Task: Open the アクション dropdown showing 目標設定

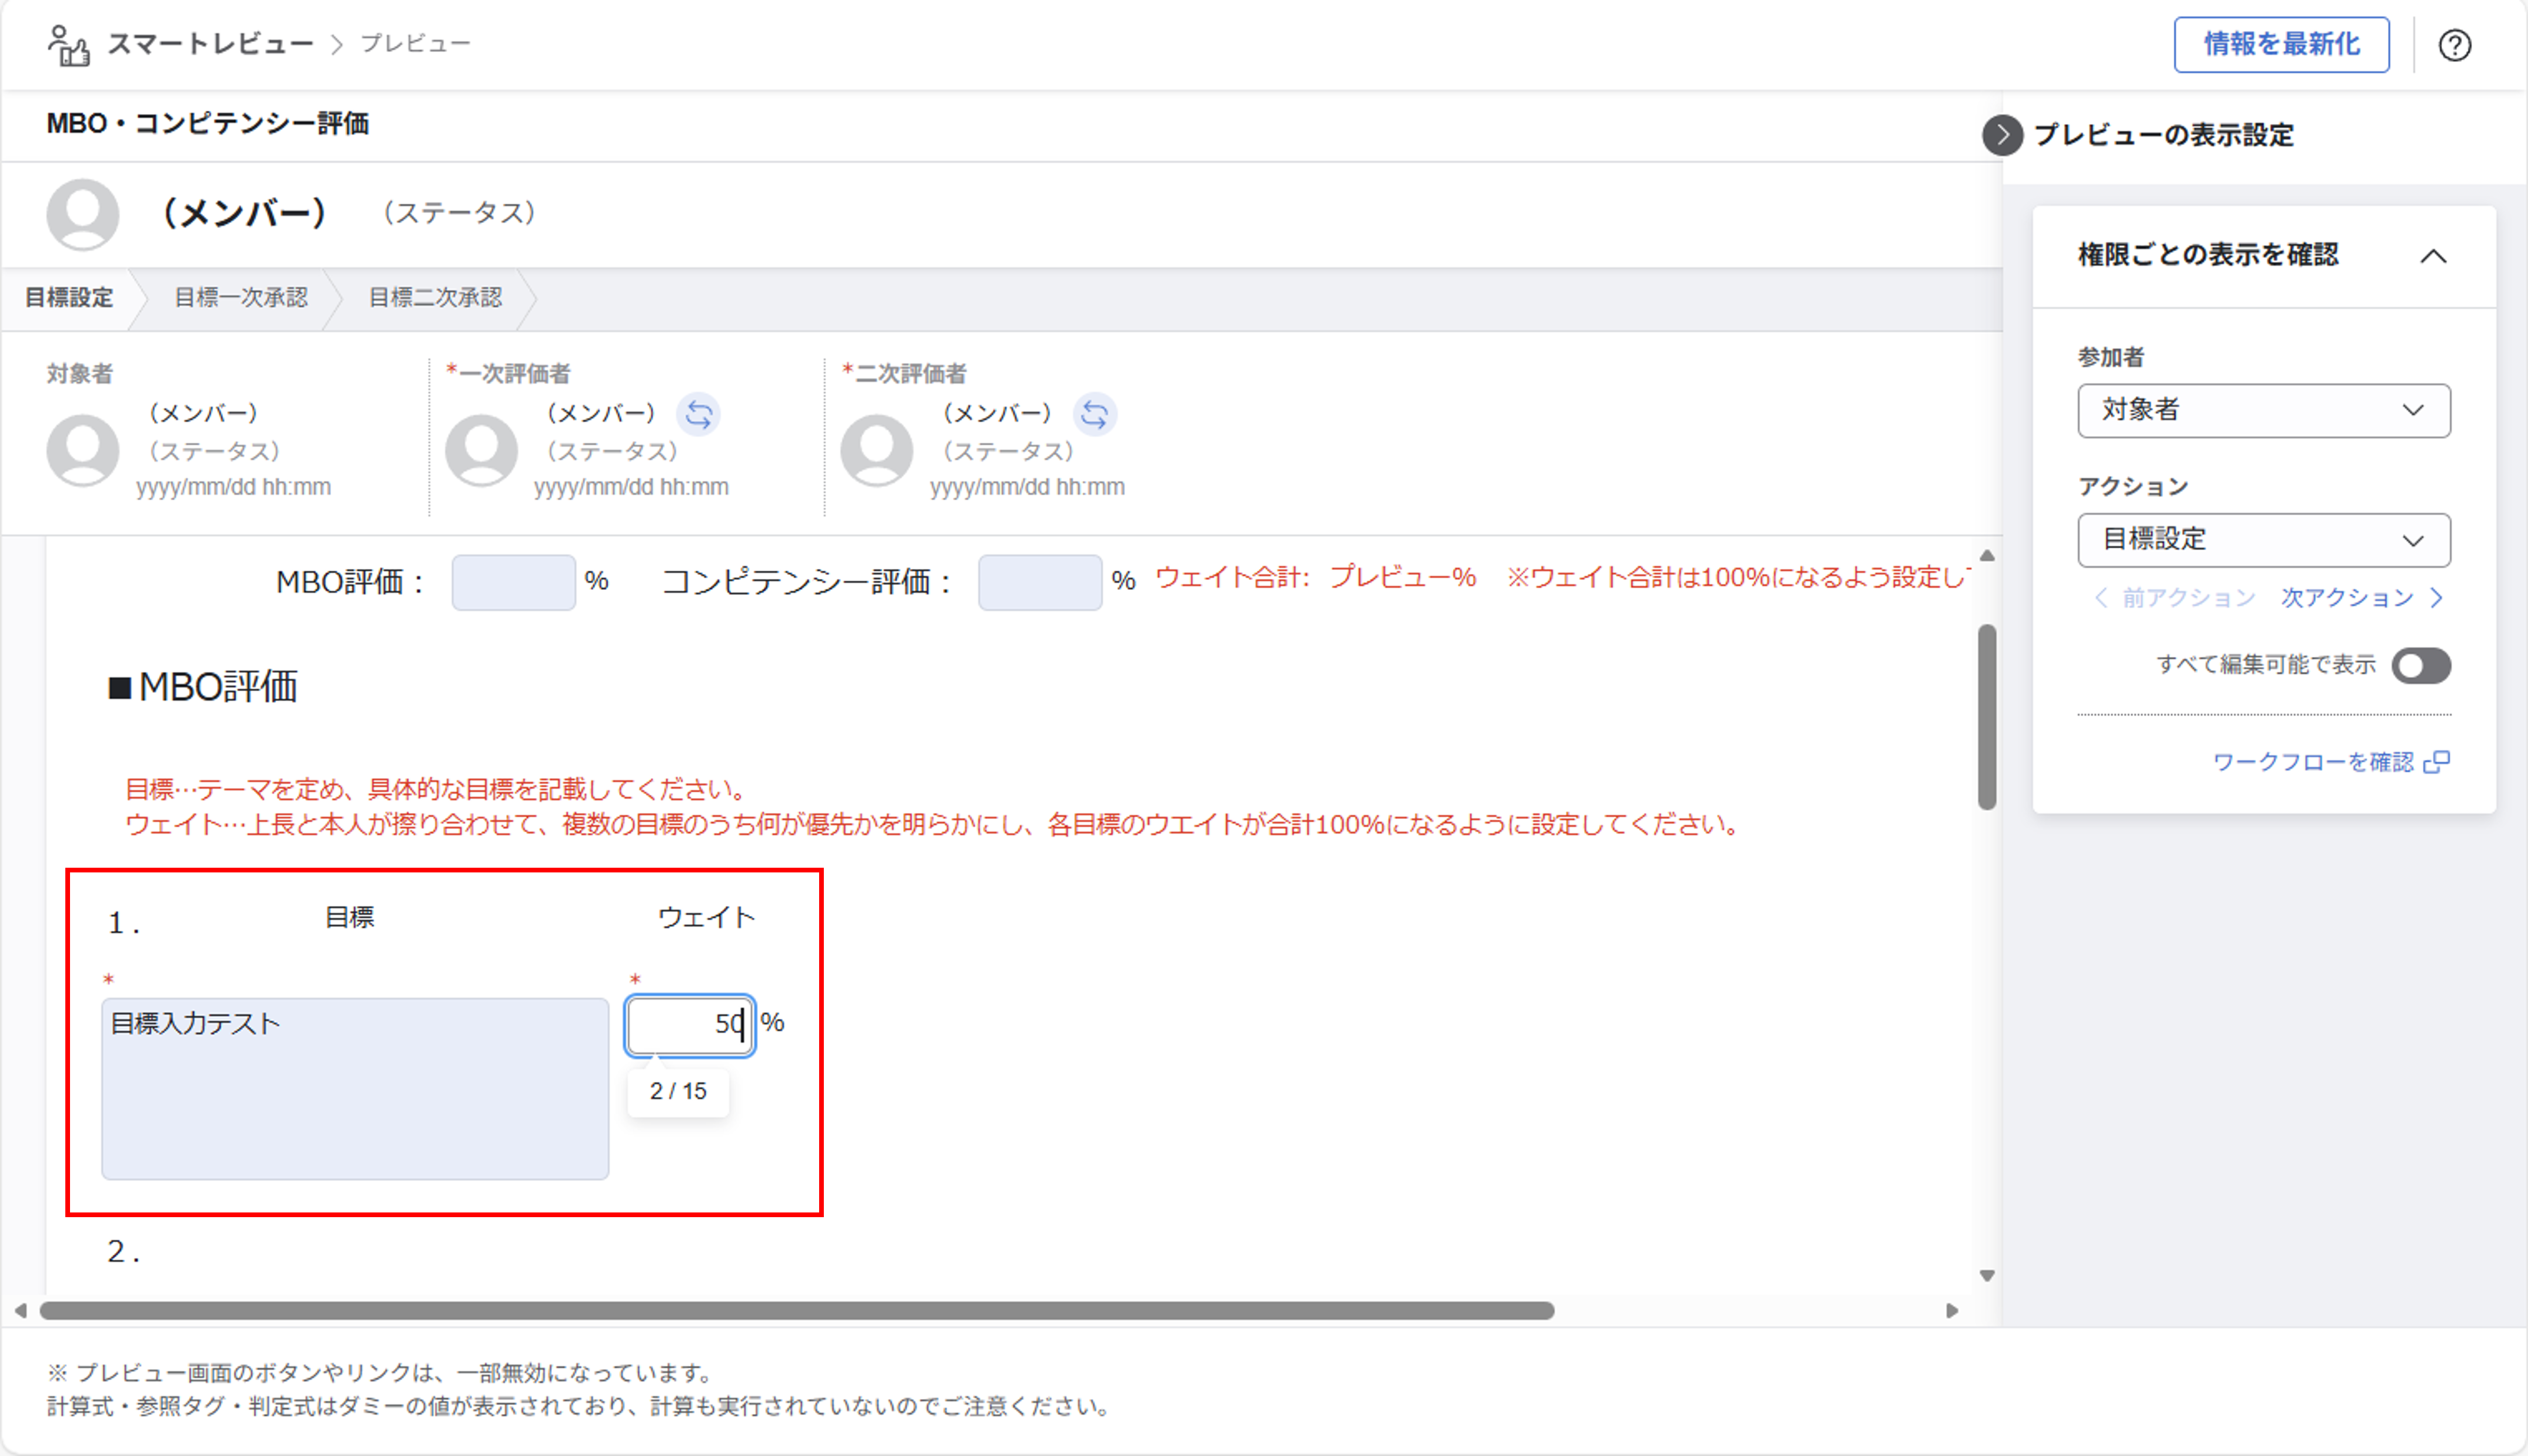Action: 2263,540
